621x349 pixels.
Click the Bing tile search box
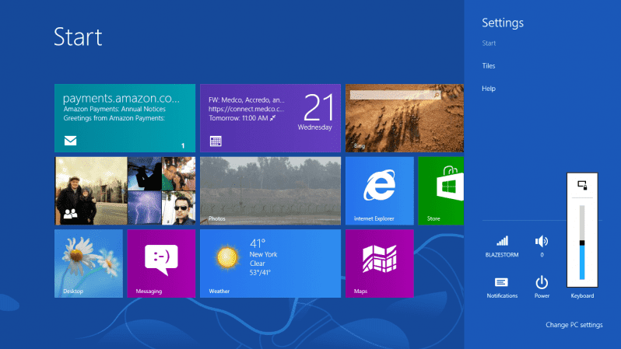(x=395, y=95)
